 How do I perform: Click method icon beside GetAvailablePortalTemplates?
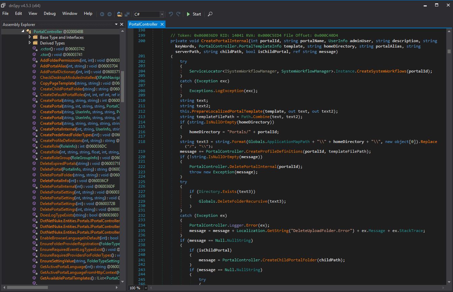(35, 278)
